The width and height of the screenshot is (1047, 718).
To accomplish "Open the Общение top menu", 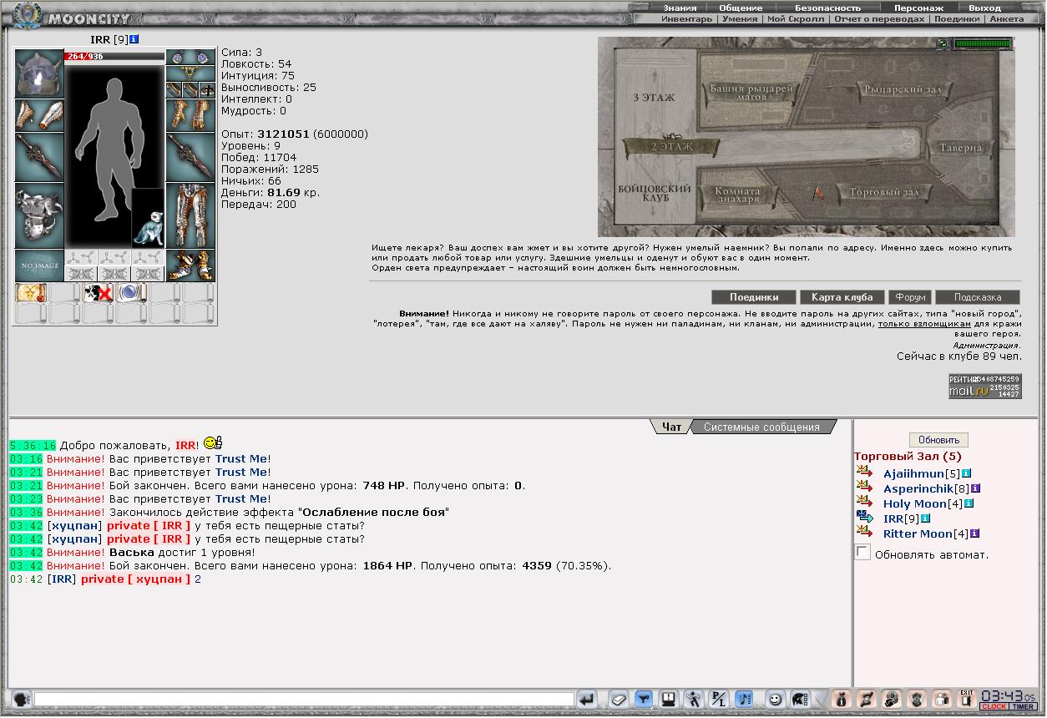I will (741, 8).
